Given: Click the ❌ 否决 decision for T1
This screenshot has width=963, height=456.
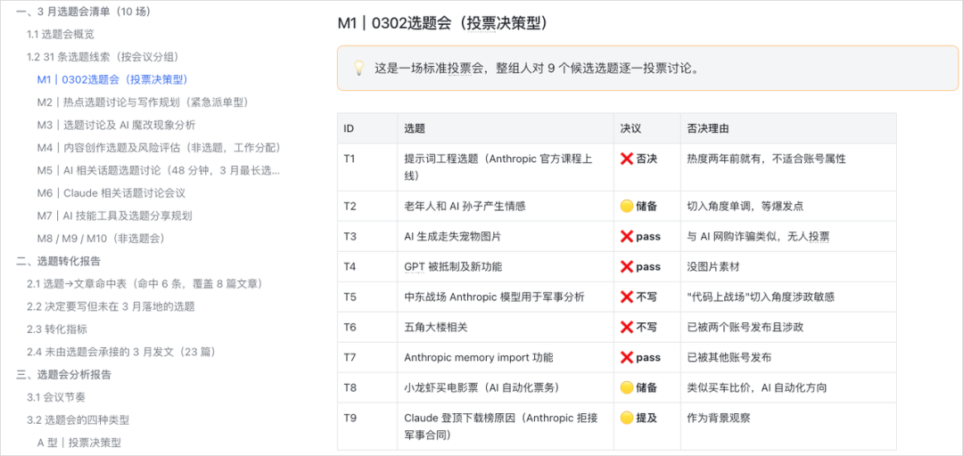Looking at the screenshot, I should (x=638, y=159).
